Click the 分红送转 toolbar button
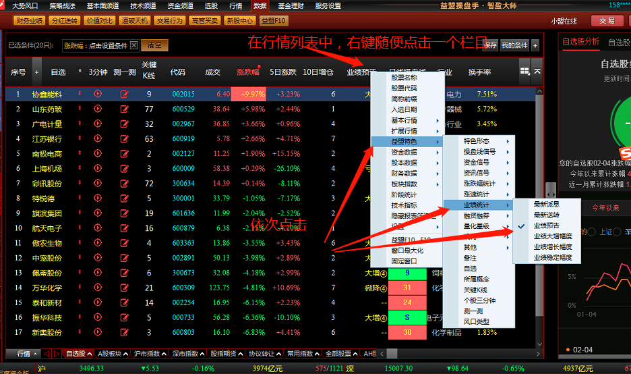631x374 pixels. tap(65, 20)
